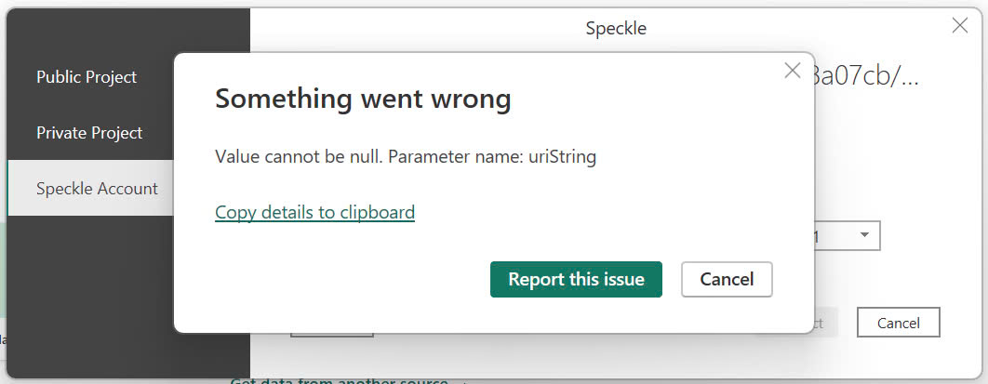Click the Something went wrong heading

[x=363, y=99]
